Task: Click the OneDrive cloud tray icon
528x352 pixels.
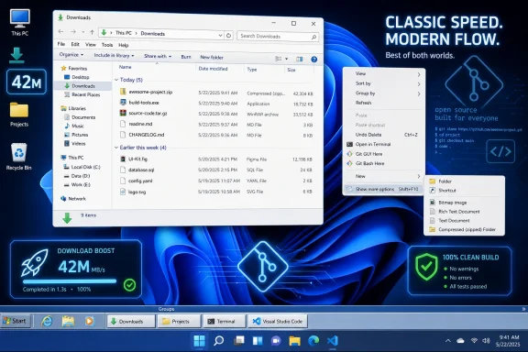Action: 460,341
